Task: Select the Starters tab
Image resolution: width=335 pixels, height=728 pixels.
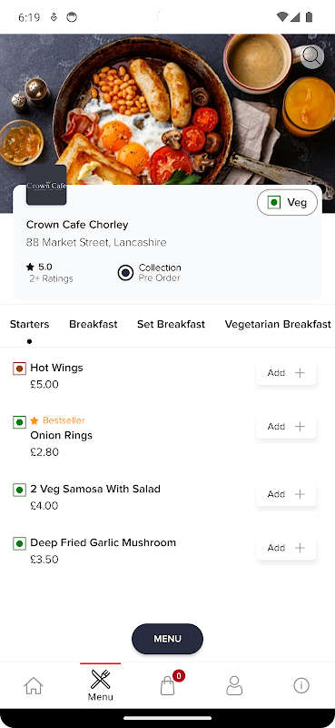Action: 30,324
